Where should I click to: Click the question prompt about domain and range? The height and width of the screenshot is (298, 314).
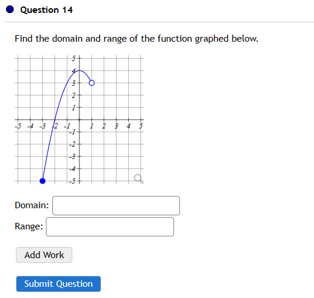[x=136, y=39]
